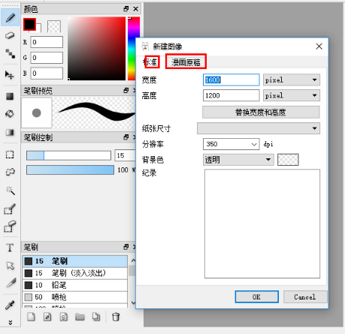Click the 替换宽度和高度 button
The image size is (345, 334).
point(261,113)
